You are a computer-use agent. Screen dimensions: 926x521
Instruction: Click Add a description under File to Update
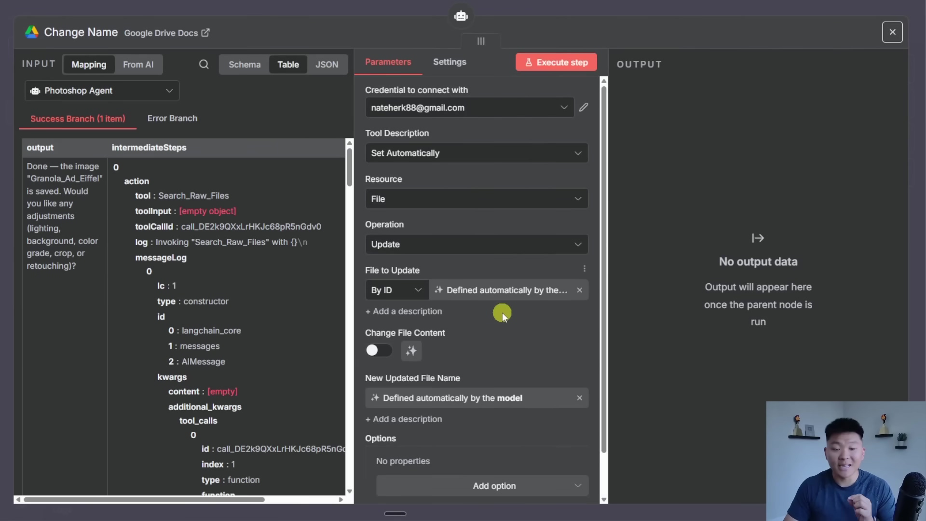click(404, 312)
